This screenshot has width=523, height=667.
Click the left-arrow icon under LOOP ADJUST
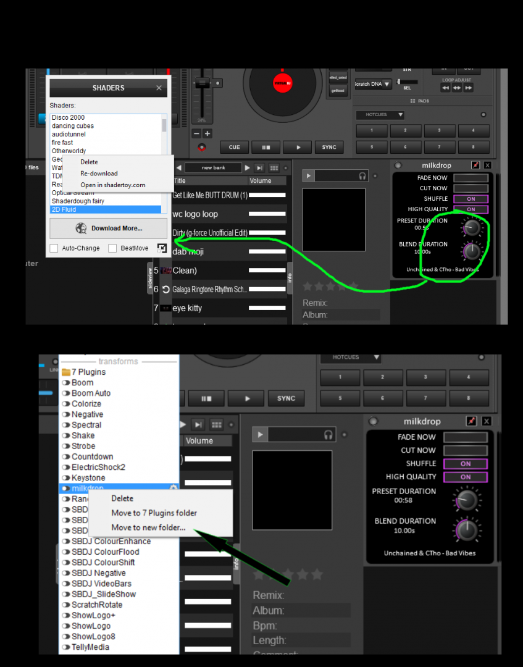pyautogui.click(x=445, y=88)
